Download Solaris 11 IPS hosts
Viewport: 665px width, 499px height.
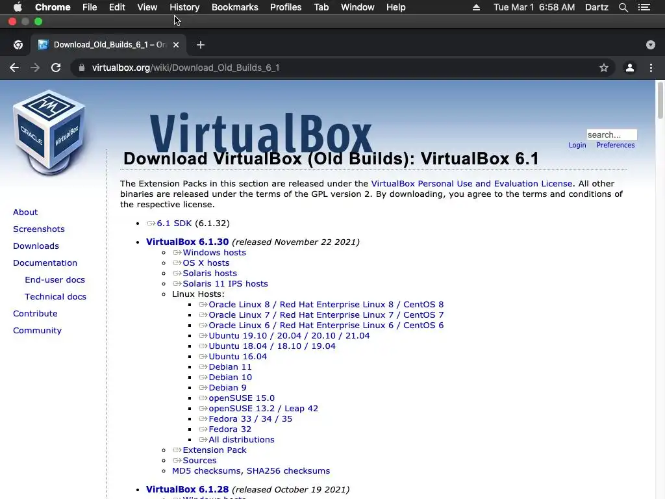pyautogui.click(x=225, y=283)
